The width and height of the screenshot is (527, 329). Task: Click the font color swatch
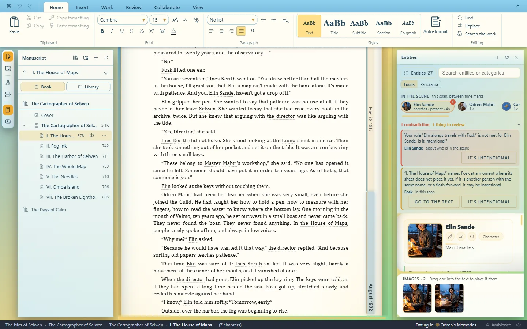pyautogui.click(x=173, y=31)
